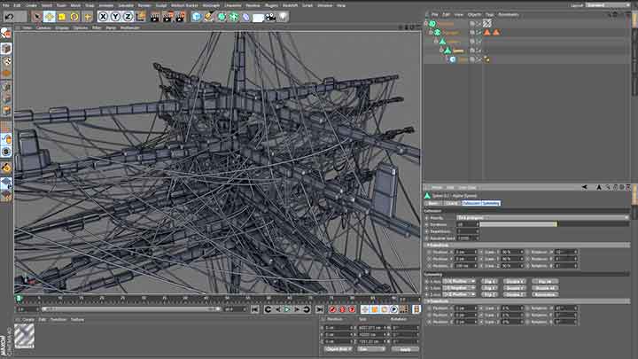Click Play Forwards button in timeline
Viewport: 638px width, 359px height.
tap(287, 309)
